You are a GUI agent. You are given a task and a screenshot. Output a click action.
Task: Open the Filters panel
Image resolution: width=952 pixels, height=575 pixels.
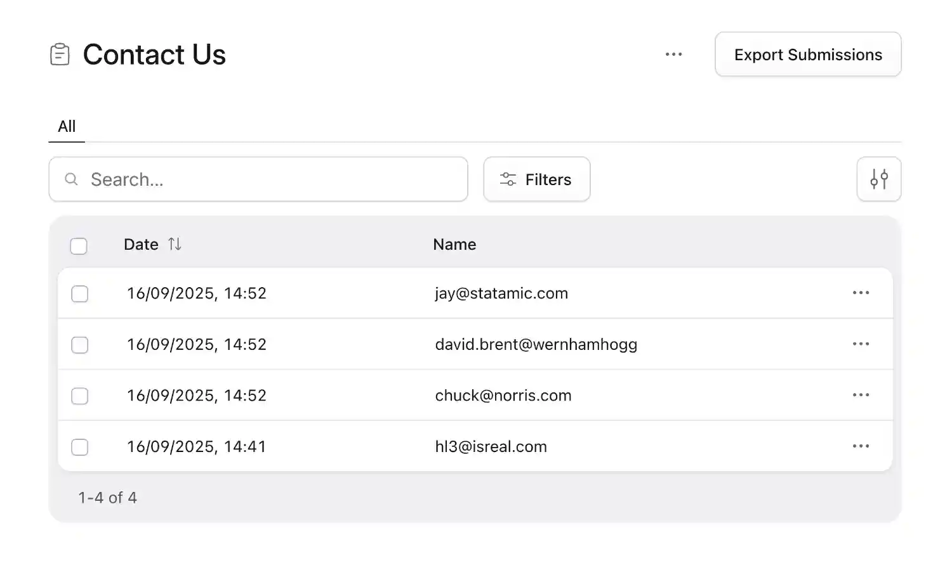point(536,179)
